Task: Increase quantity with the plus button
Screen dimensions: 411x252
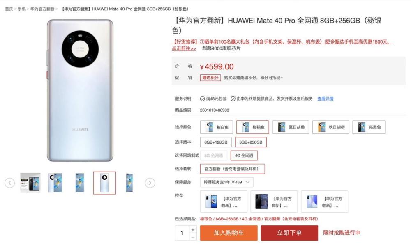Action: (193, 229)
